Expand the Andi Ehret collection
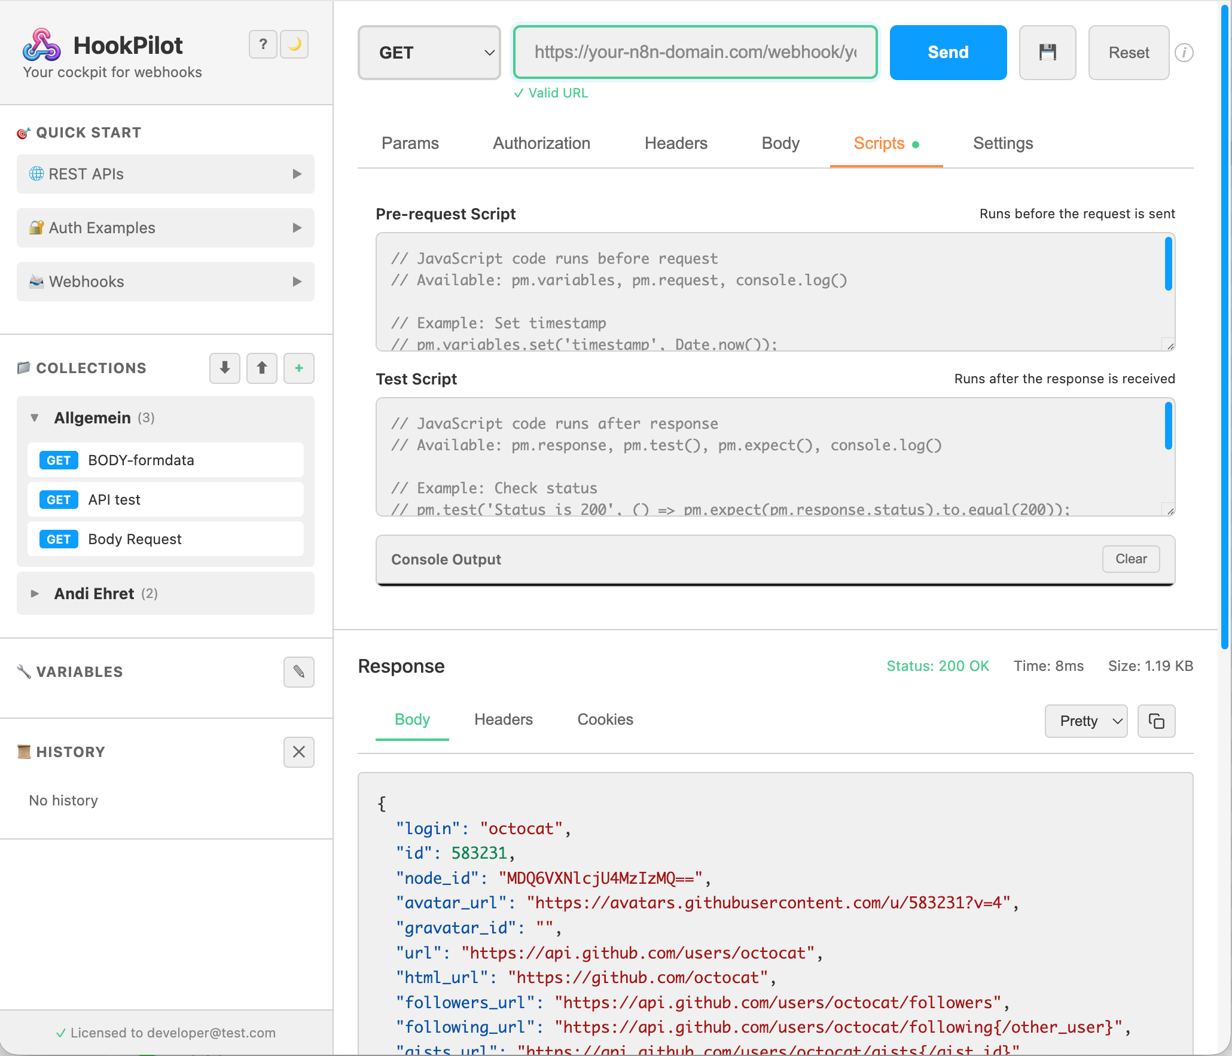Image resolution: width=1232 pixels, height=1056 pixels. (x=35, y=594)
